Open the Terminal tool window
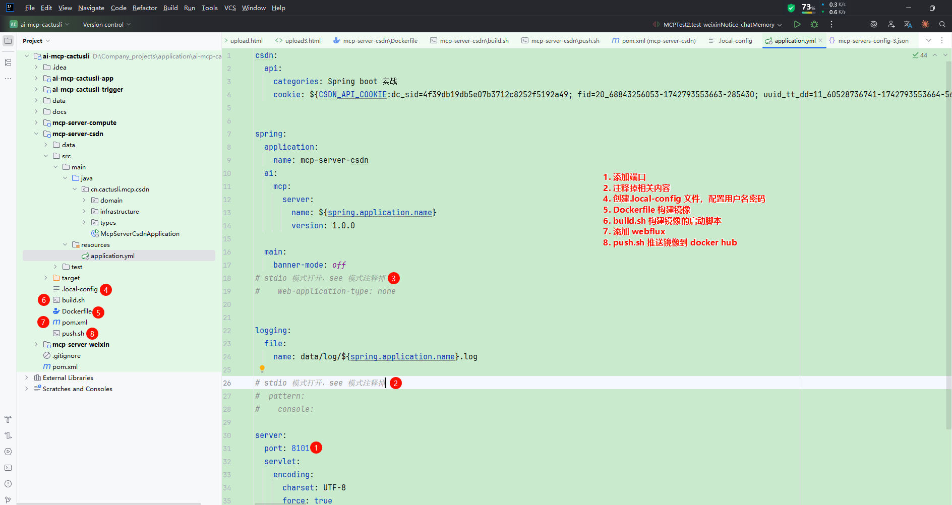 click(8, 468)
